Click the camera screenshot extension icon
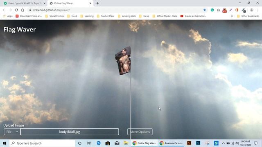The height and width of the screenshot is (147, 262). (218, 10)
